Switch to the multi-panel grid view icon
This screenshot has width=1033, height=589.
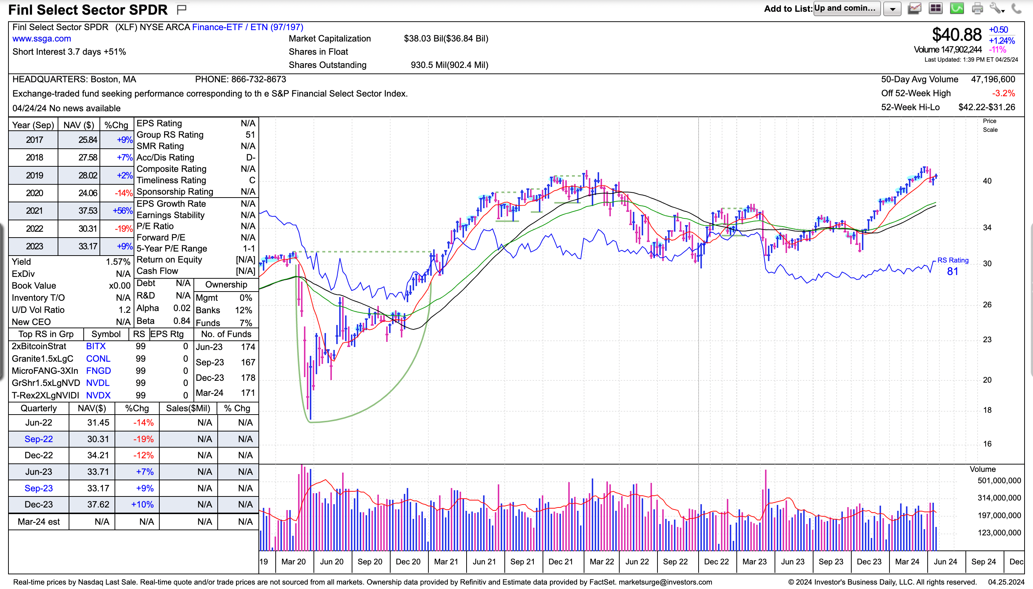[x=936, y=8]
